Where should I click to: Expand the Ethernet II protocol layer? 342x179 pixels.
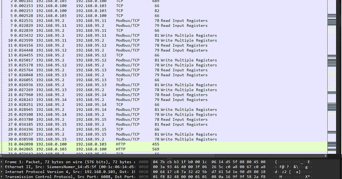[2, 166]
